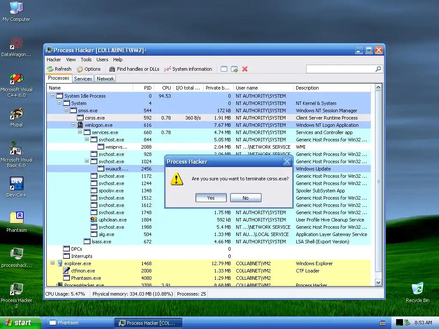The height and width of the screenshot is (329, 439).
Task: Collapse the services.exe tree node
Action: (80, 132)
